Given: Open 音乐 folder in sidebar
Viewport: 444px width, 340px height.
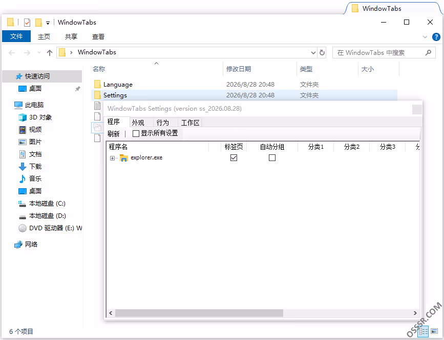Looking at the screenshot, I should [35, 178].
